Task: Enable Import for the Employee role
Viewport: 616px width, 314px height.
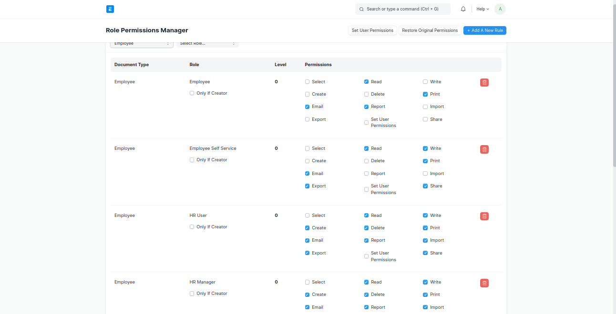Action: 425,107
